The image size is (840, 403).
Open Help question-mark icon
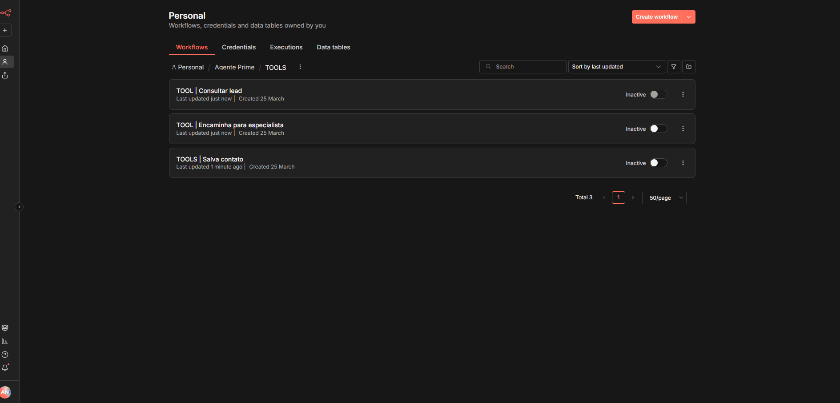5,355
